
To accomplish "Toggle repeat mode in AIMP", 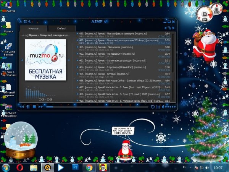I will pyautogui.click(x=153, y=107).
